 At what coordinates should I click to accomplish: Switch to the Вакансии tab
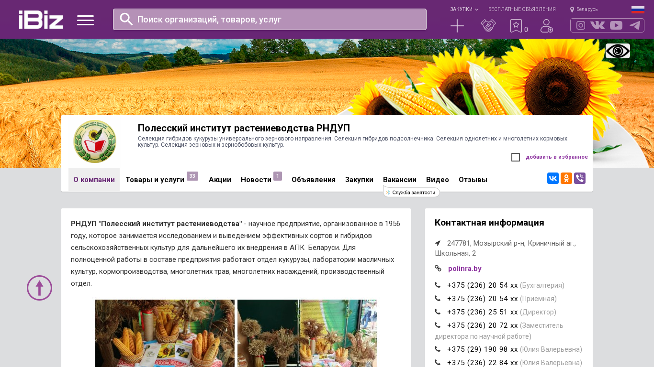click(400, 180)
